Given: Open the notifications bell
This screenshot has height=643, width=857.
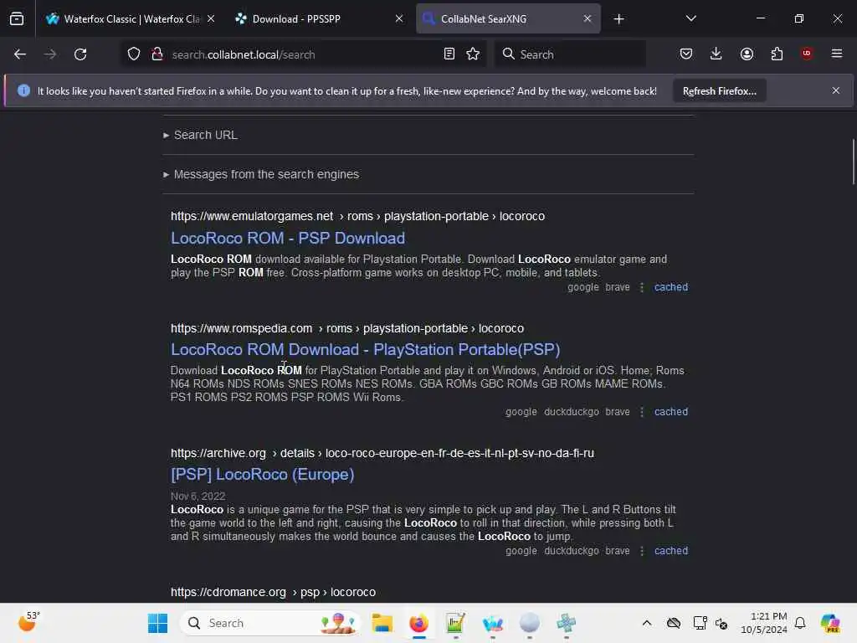Looking at the screenshot, I should [x=800, y=623].
